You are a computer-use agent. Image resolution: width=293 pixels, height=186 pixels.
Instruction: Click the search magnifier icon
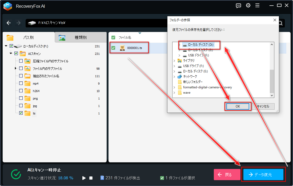(x=281, y=23)
